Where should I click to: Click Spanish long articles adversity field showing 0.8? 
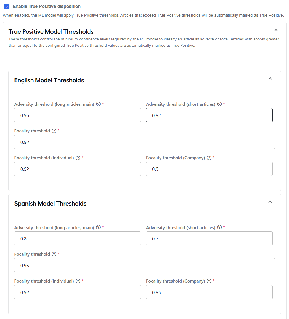click(77, 238)
